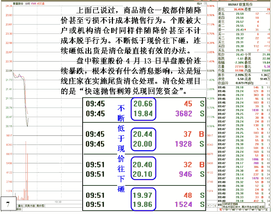Screen dimensions: 273x214
Task: Click the 20.15 price axis label
Action: [9, 126]
